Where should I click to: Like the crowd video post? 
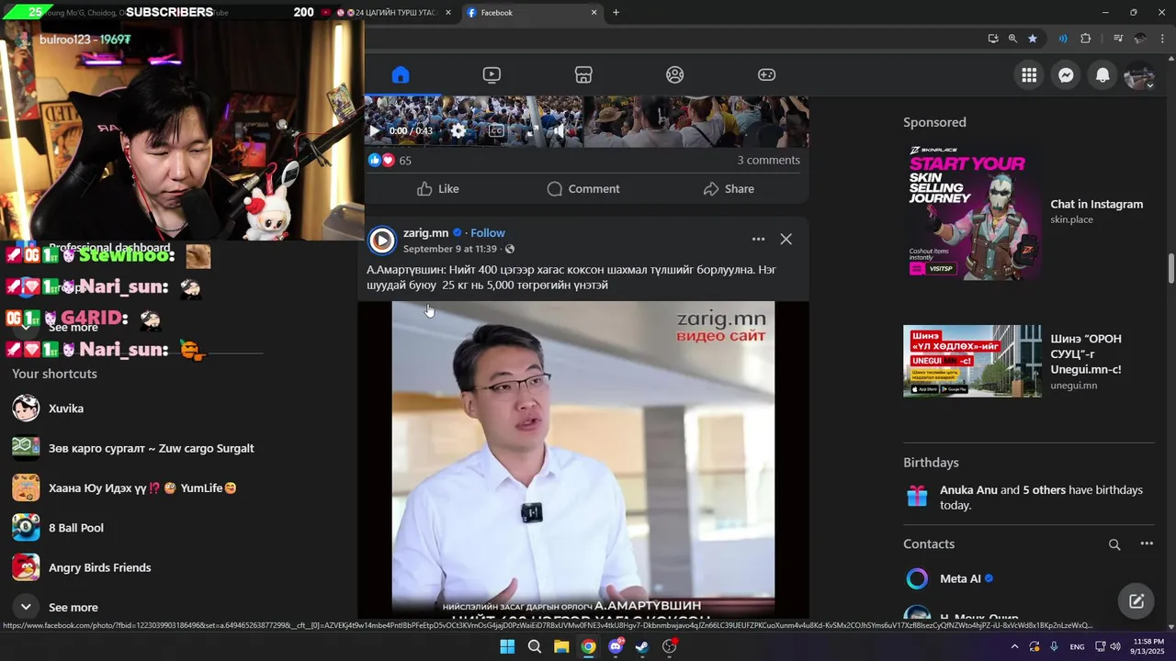pos(437,189)
